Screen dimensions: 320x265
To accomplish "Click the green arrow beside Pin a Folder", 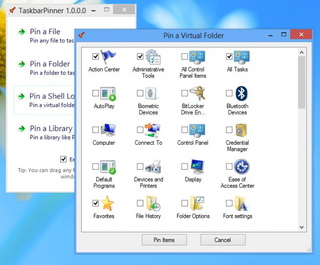I will 22,64.
